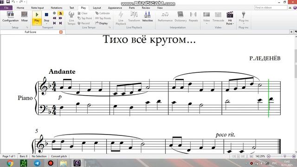
Task: Rewind with the double-left arrow icon
Action: [54, 18]
